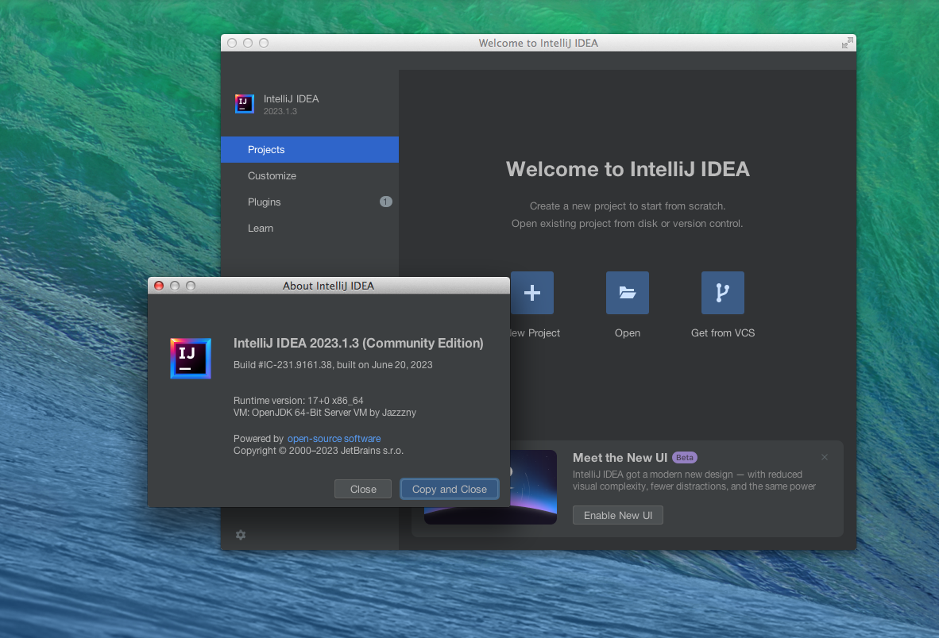Image resolution: width=939 pixels, height=638 pixels.
Task: Click the IntelliJ IDEA logo in About dialog
Action: point(191,358)
